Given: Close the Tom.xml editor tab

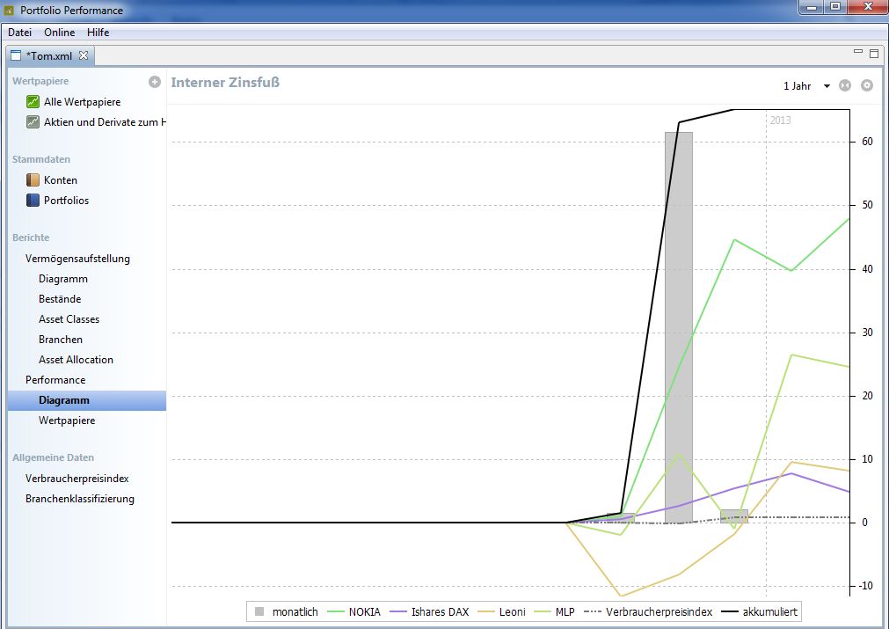Looking at the screenshot, I should [x=84, y=55].
